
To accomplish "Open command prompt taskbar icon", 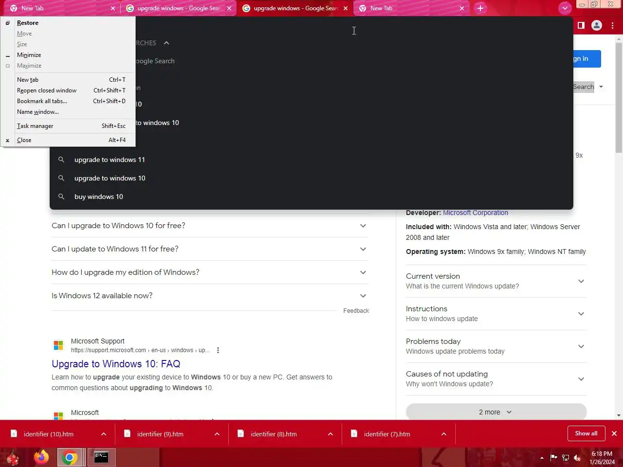I will tap(101, 457).
